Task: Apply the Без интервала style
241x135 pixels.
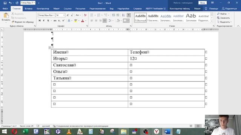Action: 153,18
